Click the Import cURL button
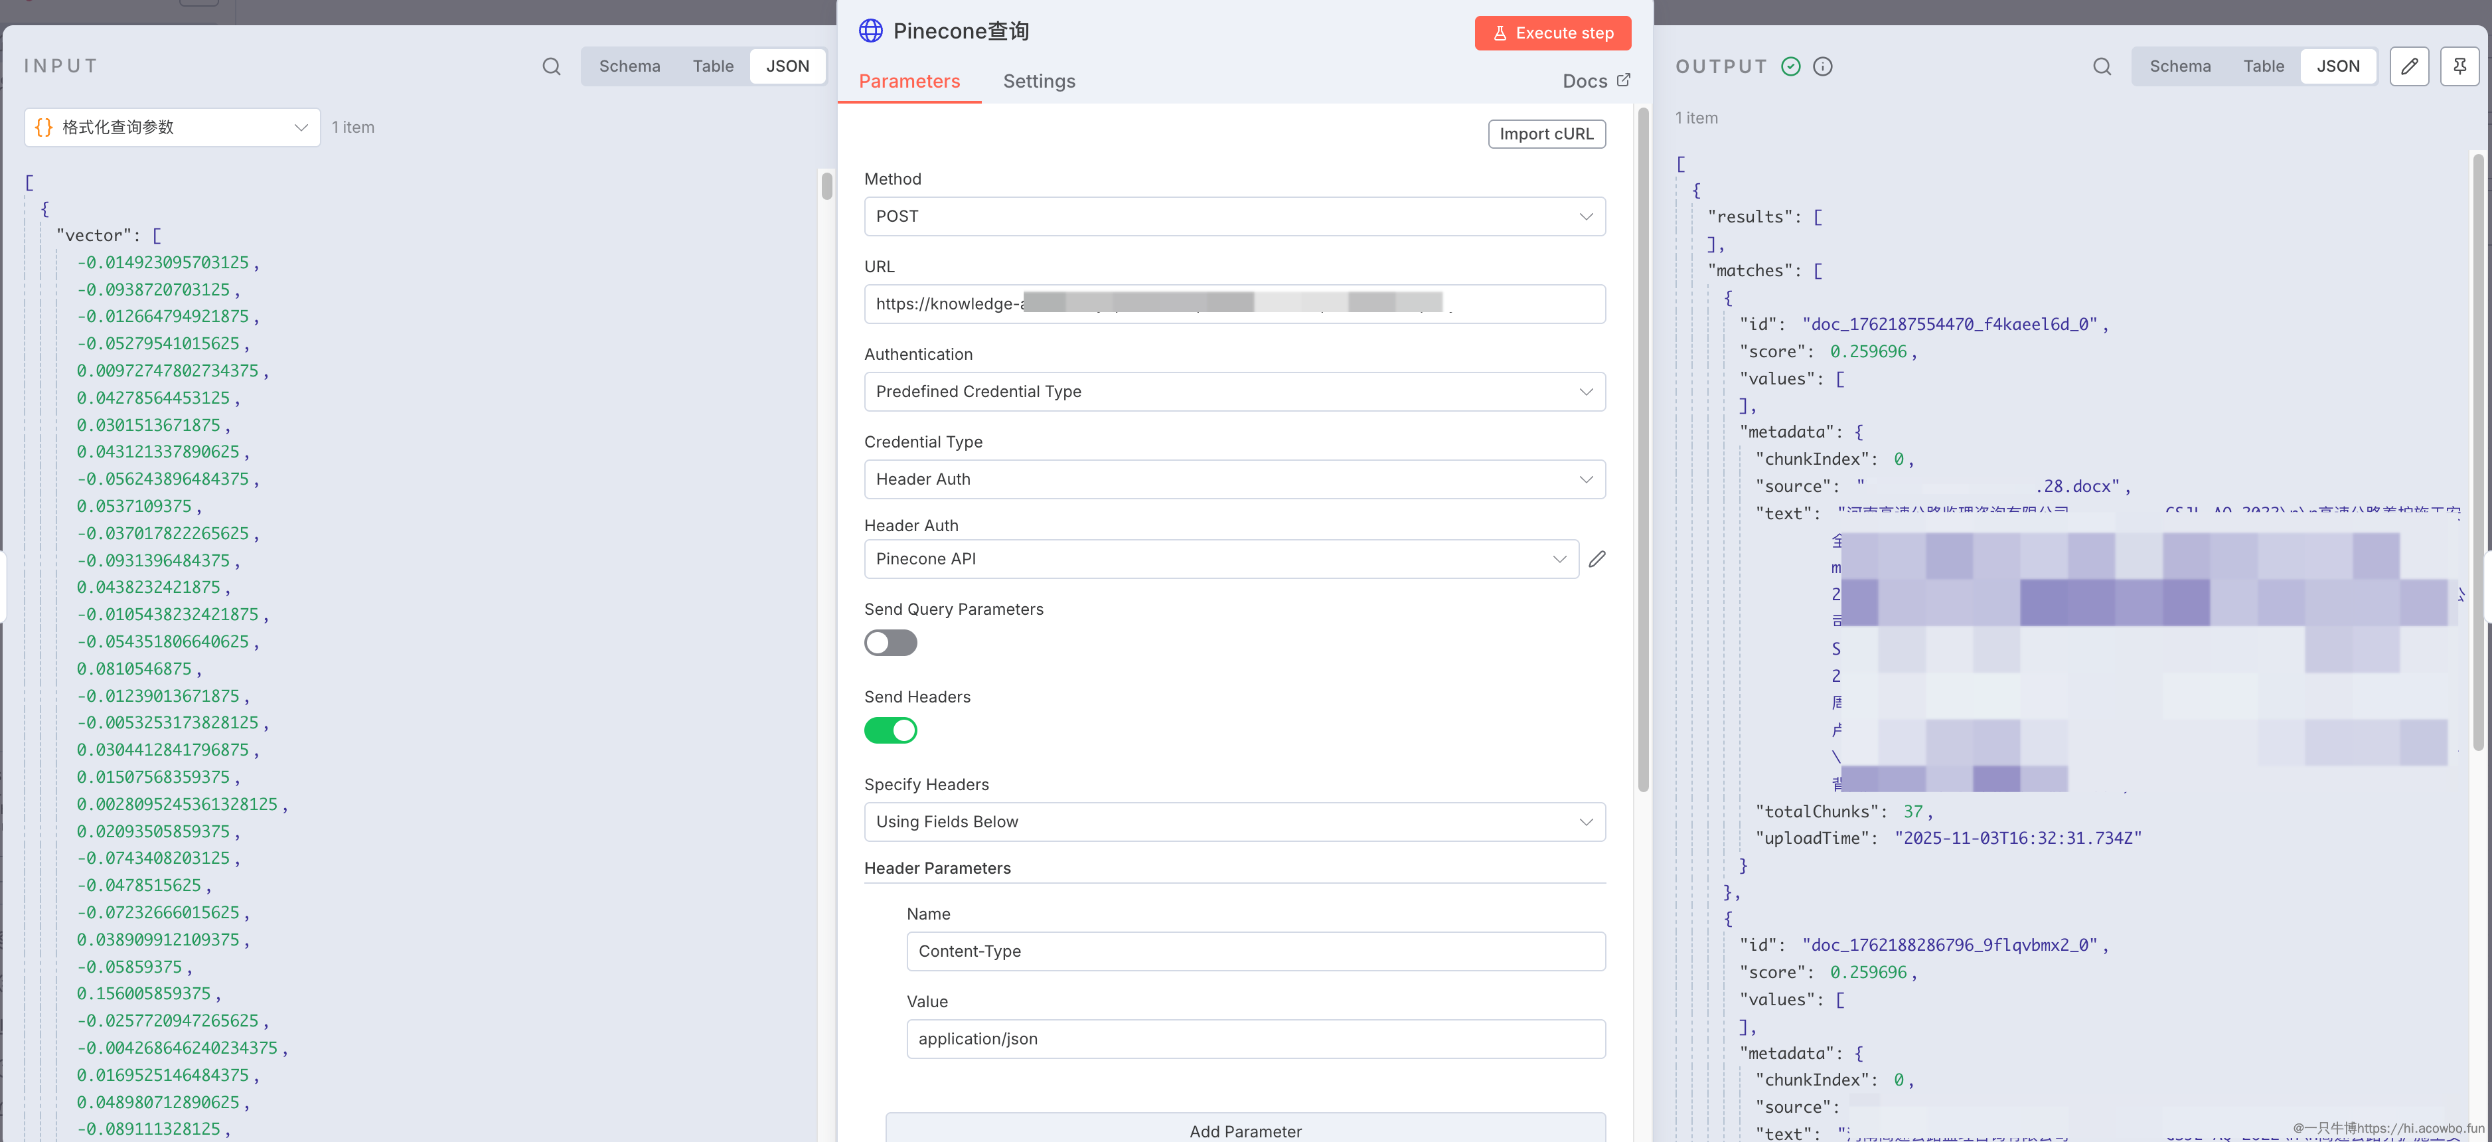The width and height of the screenshot is (2492, 1142). tap(1546, 133)
